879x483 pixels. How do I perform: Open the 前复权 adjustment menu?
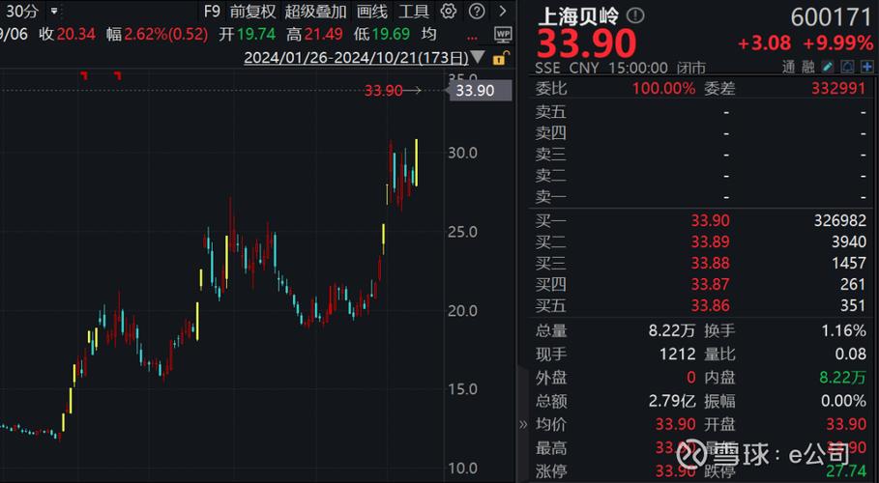pyautogui.click(x=252, y=11)
